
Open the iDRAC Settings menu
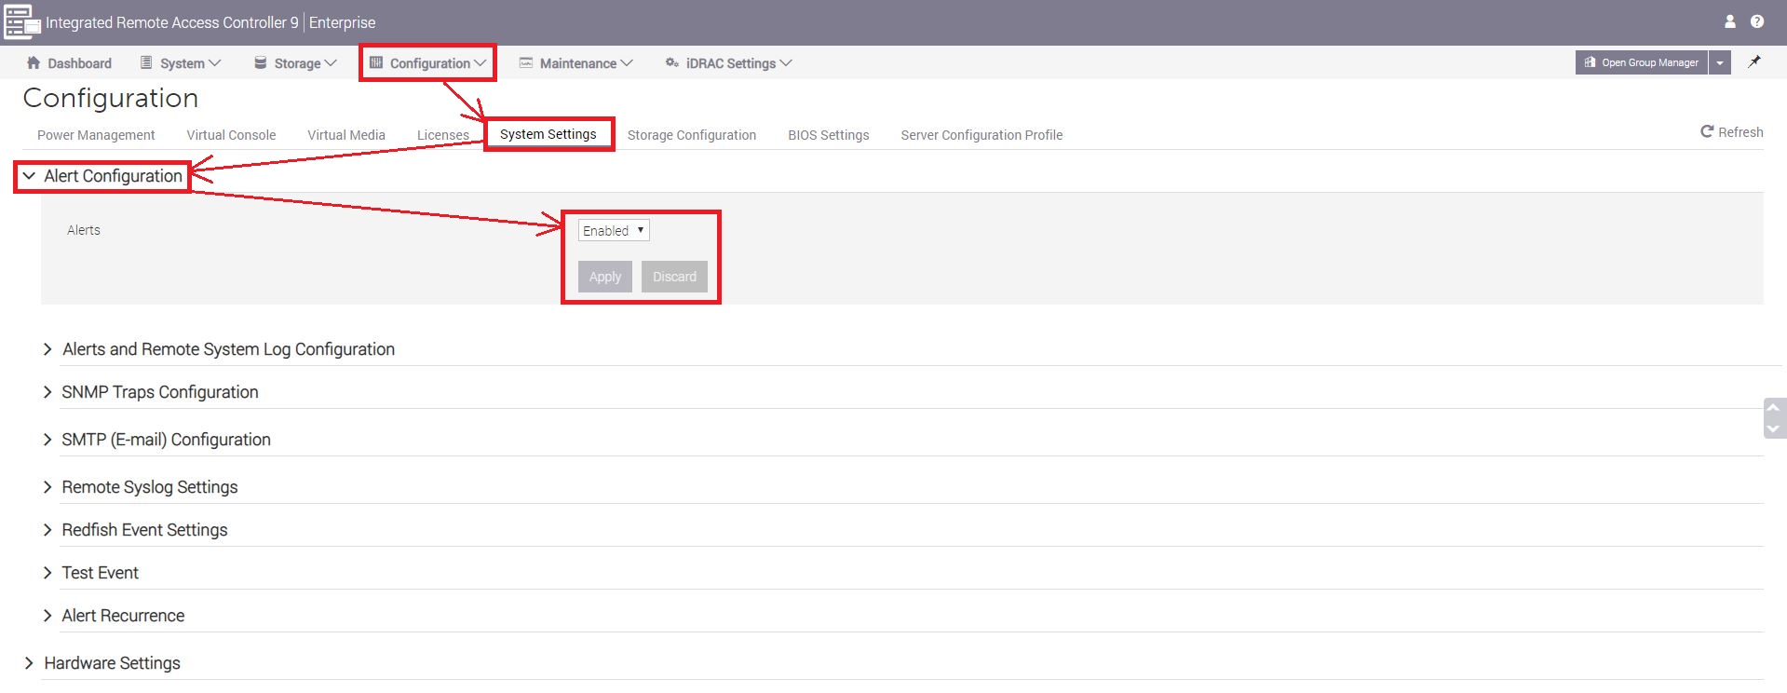[728, 63]
